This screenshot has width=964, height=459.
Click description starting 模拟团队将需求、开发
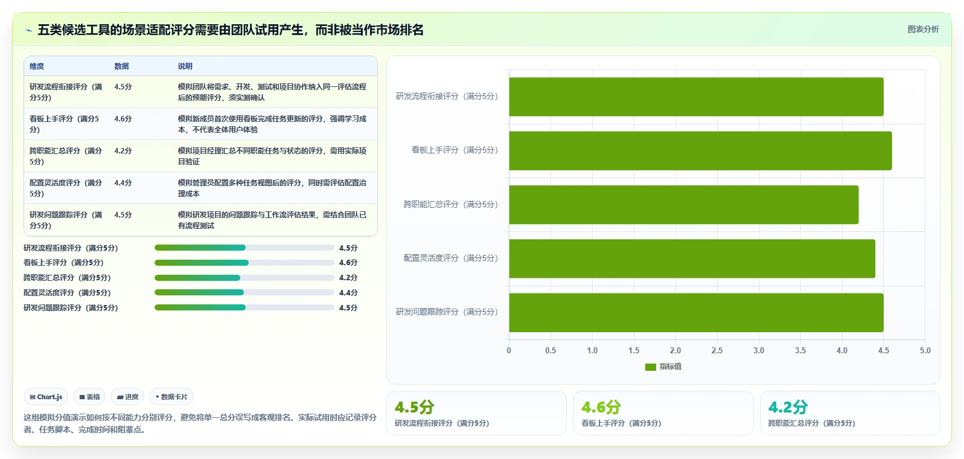pyautogui.click(x=272, y=92)
